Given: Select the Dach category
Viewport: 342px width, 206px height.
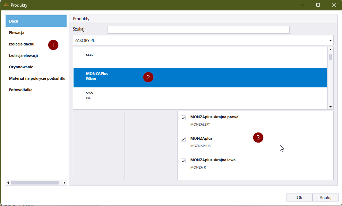Looking at the screenshot, I should coord(36,21).
